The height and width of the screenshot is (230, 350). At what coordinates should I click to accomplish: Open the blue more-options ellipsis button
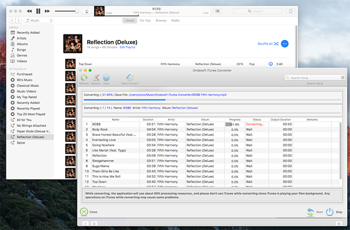coord(285,44)
